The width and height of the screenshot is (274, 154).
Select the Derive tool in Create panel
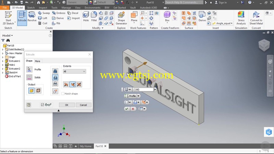[x=58, y=18]
